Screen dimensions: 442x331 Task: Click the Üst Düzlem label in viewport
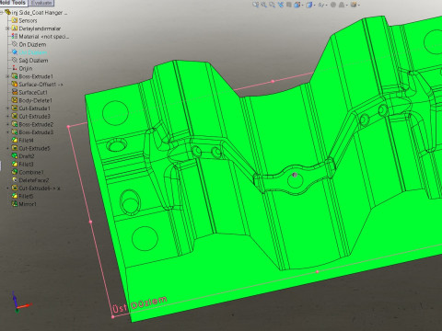coord(140,304)
